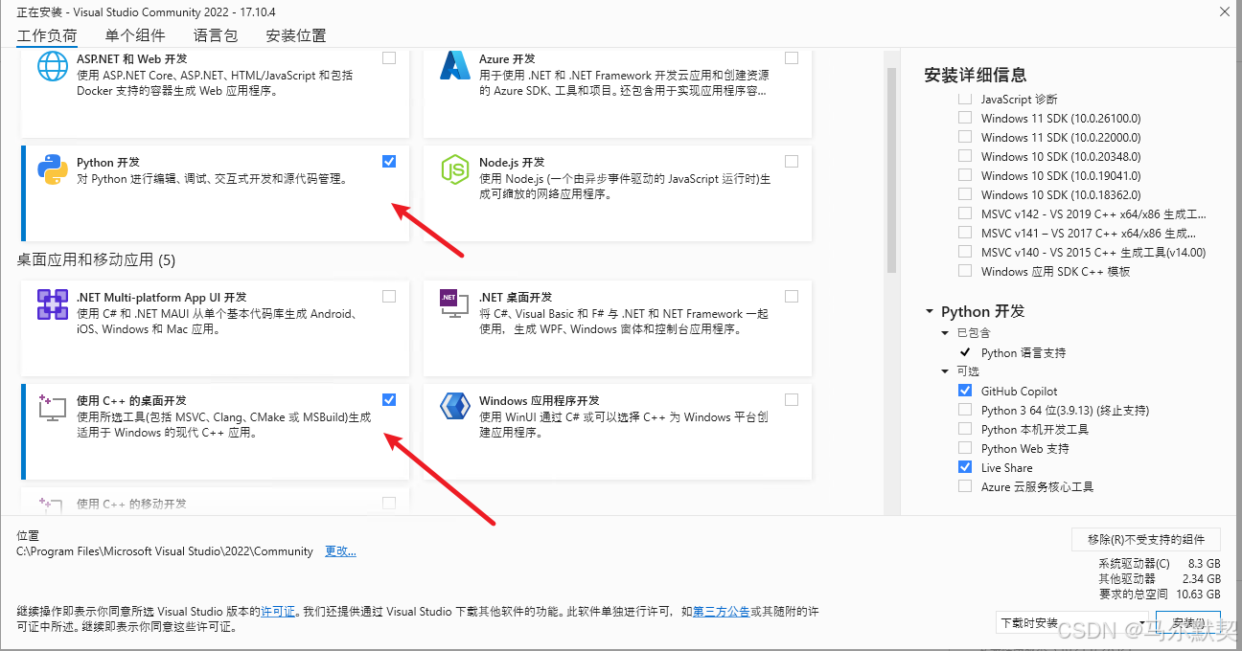1242x651 pixels.
Task: Click the C++ desktop development icon
Action: 52,409
